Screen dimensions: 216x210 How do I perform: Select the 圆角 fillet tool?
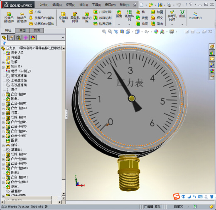coord(119,14)
